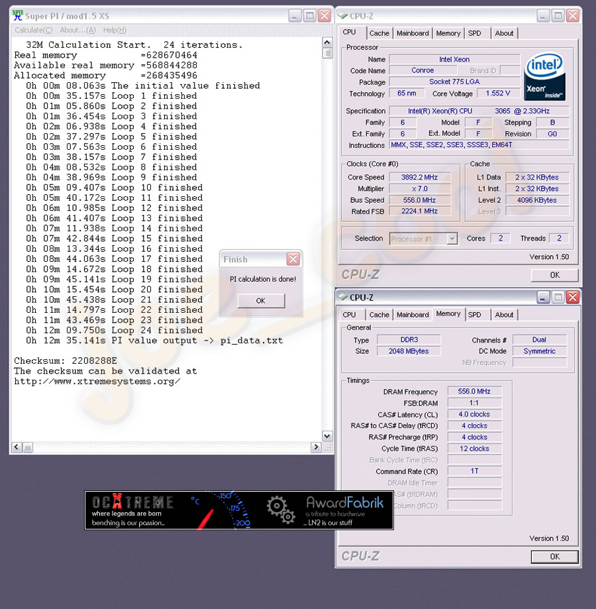Click the Instructions MMX, SSE field
The image size is (596, 609).
point(479,145)
